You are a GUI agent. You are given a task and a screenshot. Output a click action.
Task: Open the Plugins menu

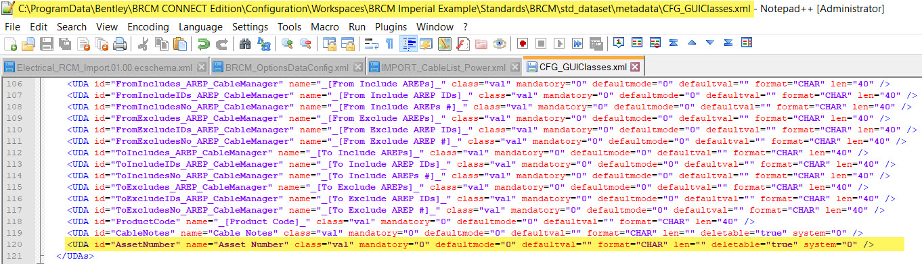(x=391, y=27)
